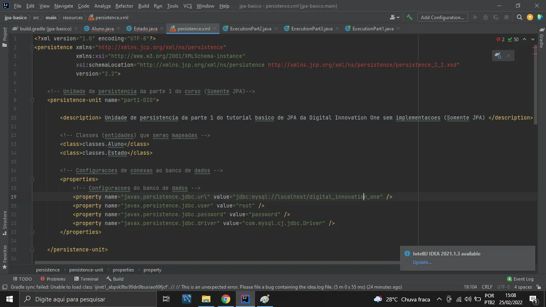Viewport: 546px width, 307px height.
Task: Click the Update link in the notification
Action: tap(422, 262)
